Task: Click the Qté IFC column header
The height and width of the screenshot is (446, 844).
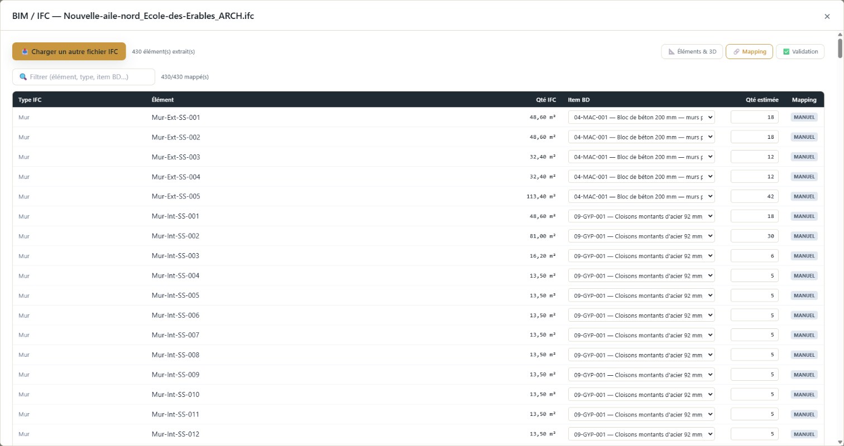Action: pyautogui.click(x=546, y=100)
